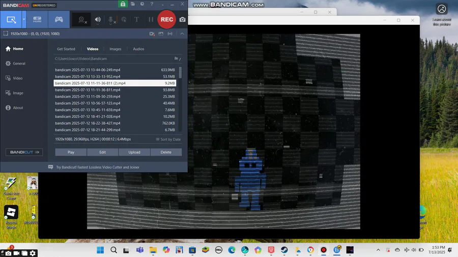Open Video settings in sidebar
458x257 pixels.
click(x=14, y=78)
